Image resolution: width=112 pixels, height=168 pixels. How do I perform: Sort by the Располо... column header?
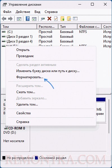[48, 27]
